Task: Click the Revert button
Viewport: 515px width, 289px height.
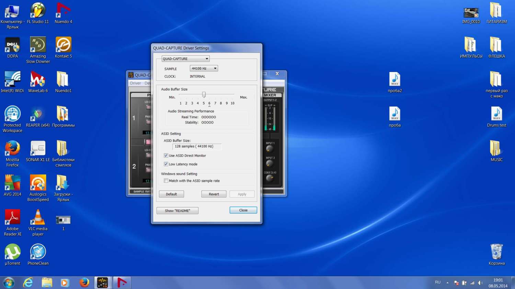Action: (x=214, y=194)
